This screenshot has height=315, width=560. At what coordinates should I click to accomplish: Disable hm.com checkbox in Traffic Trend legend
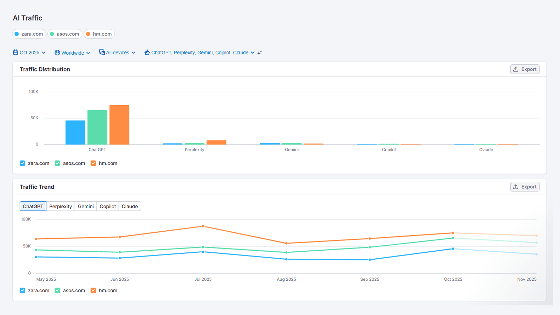tap(93, 290)
